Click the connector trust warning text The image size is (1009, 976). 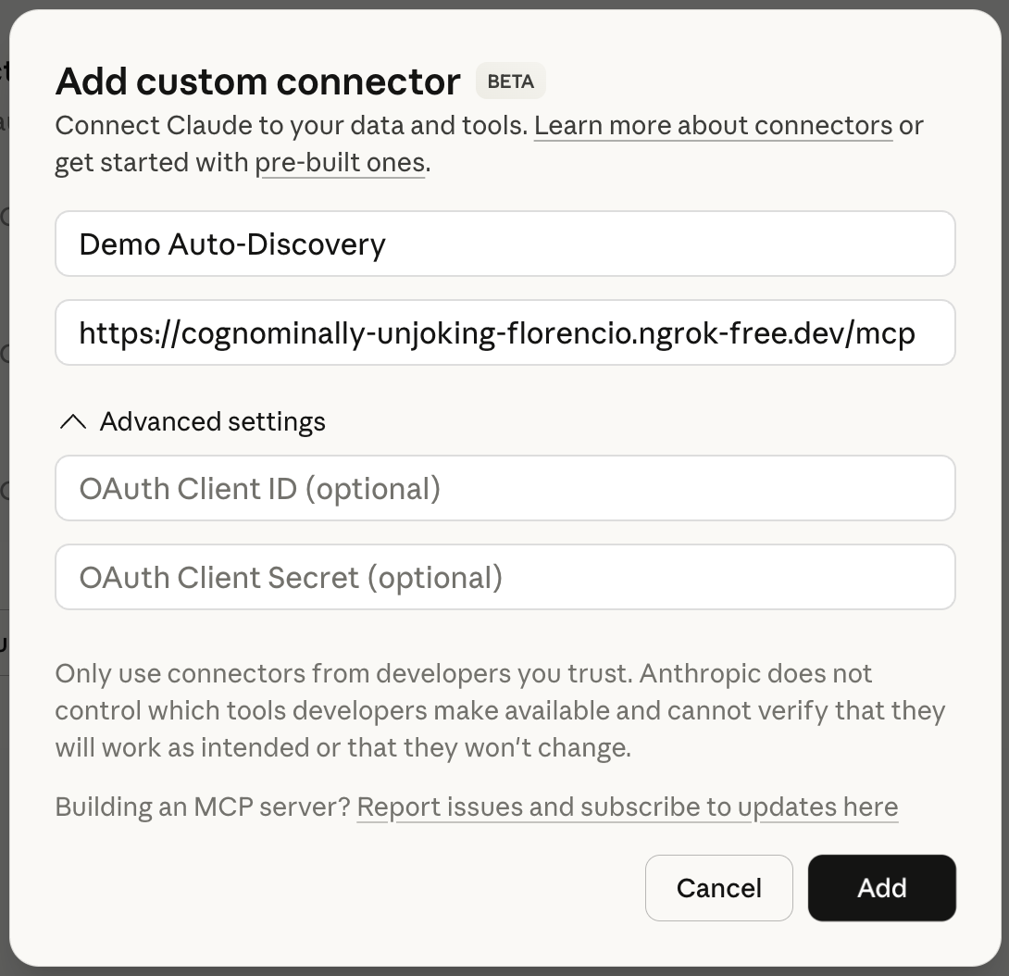[x=500, y=710]
